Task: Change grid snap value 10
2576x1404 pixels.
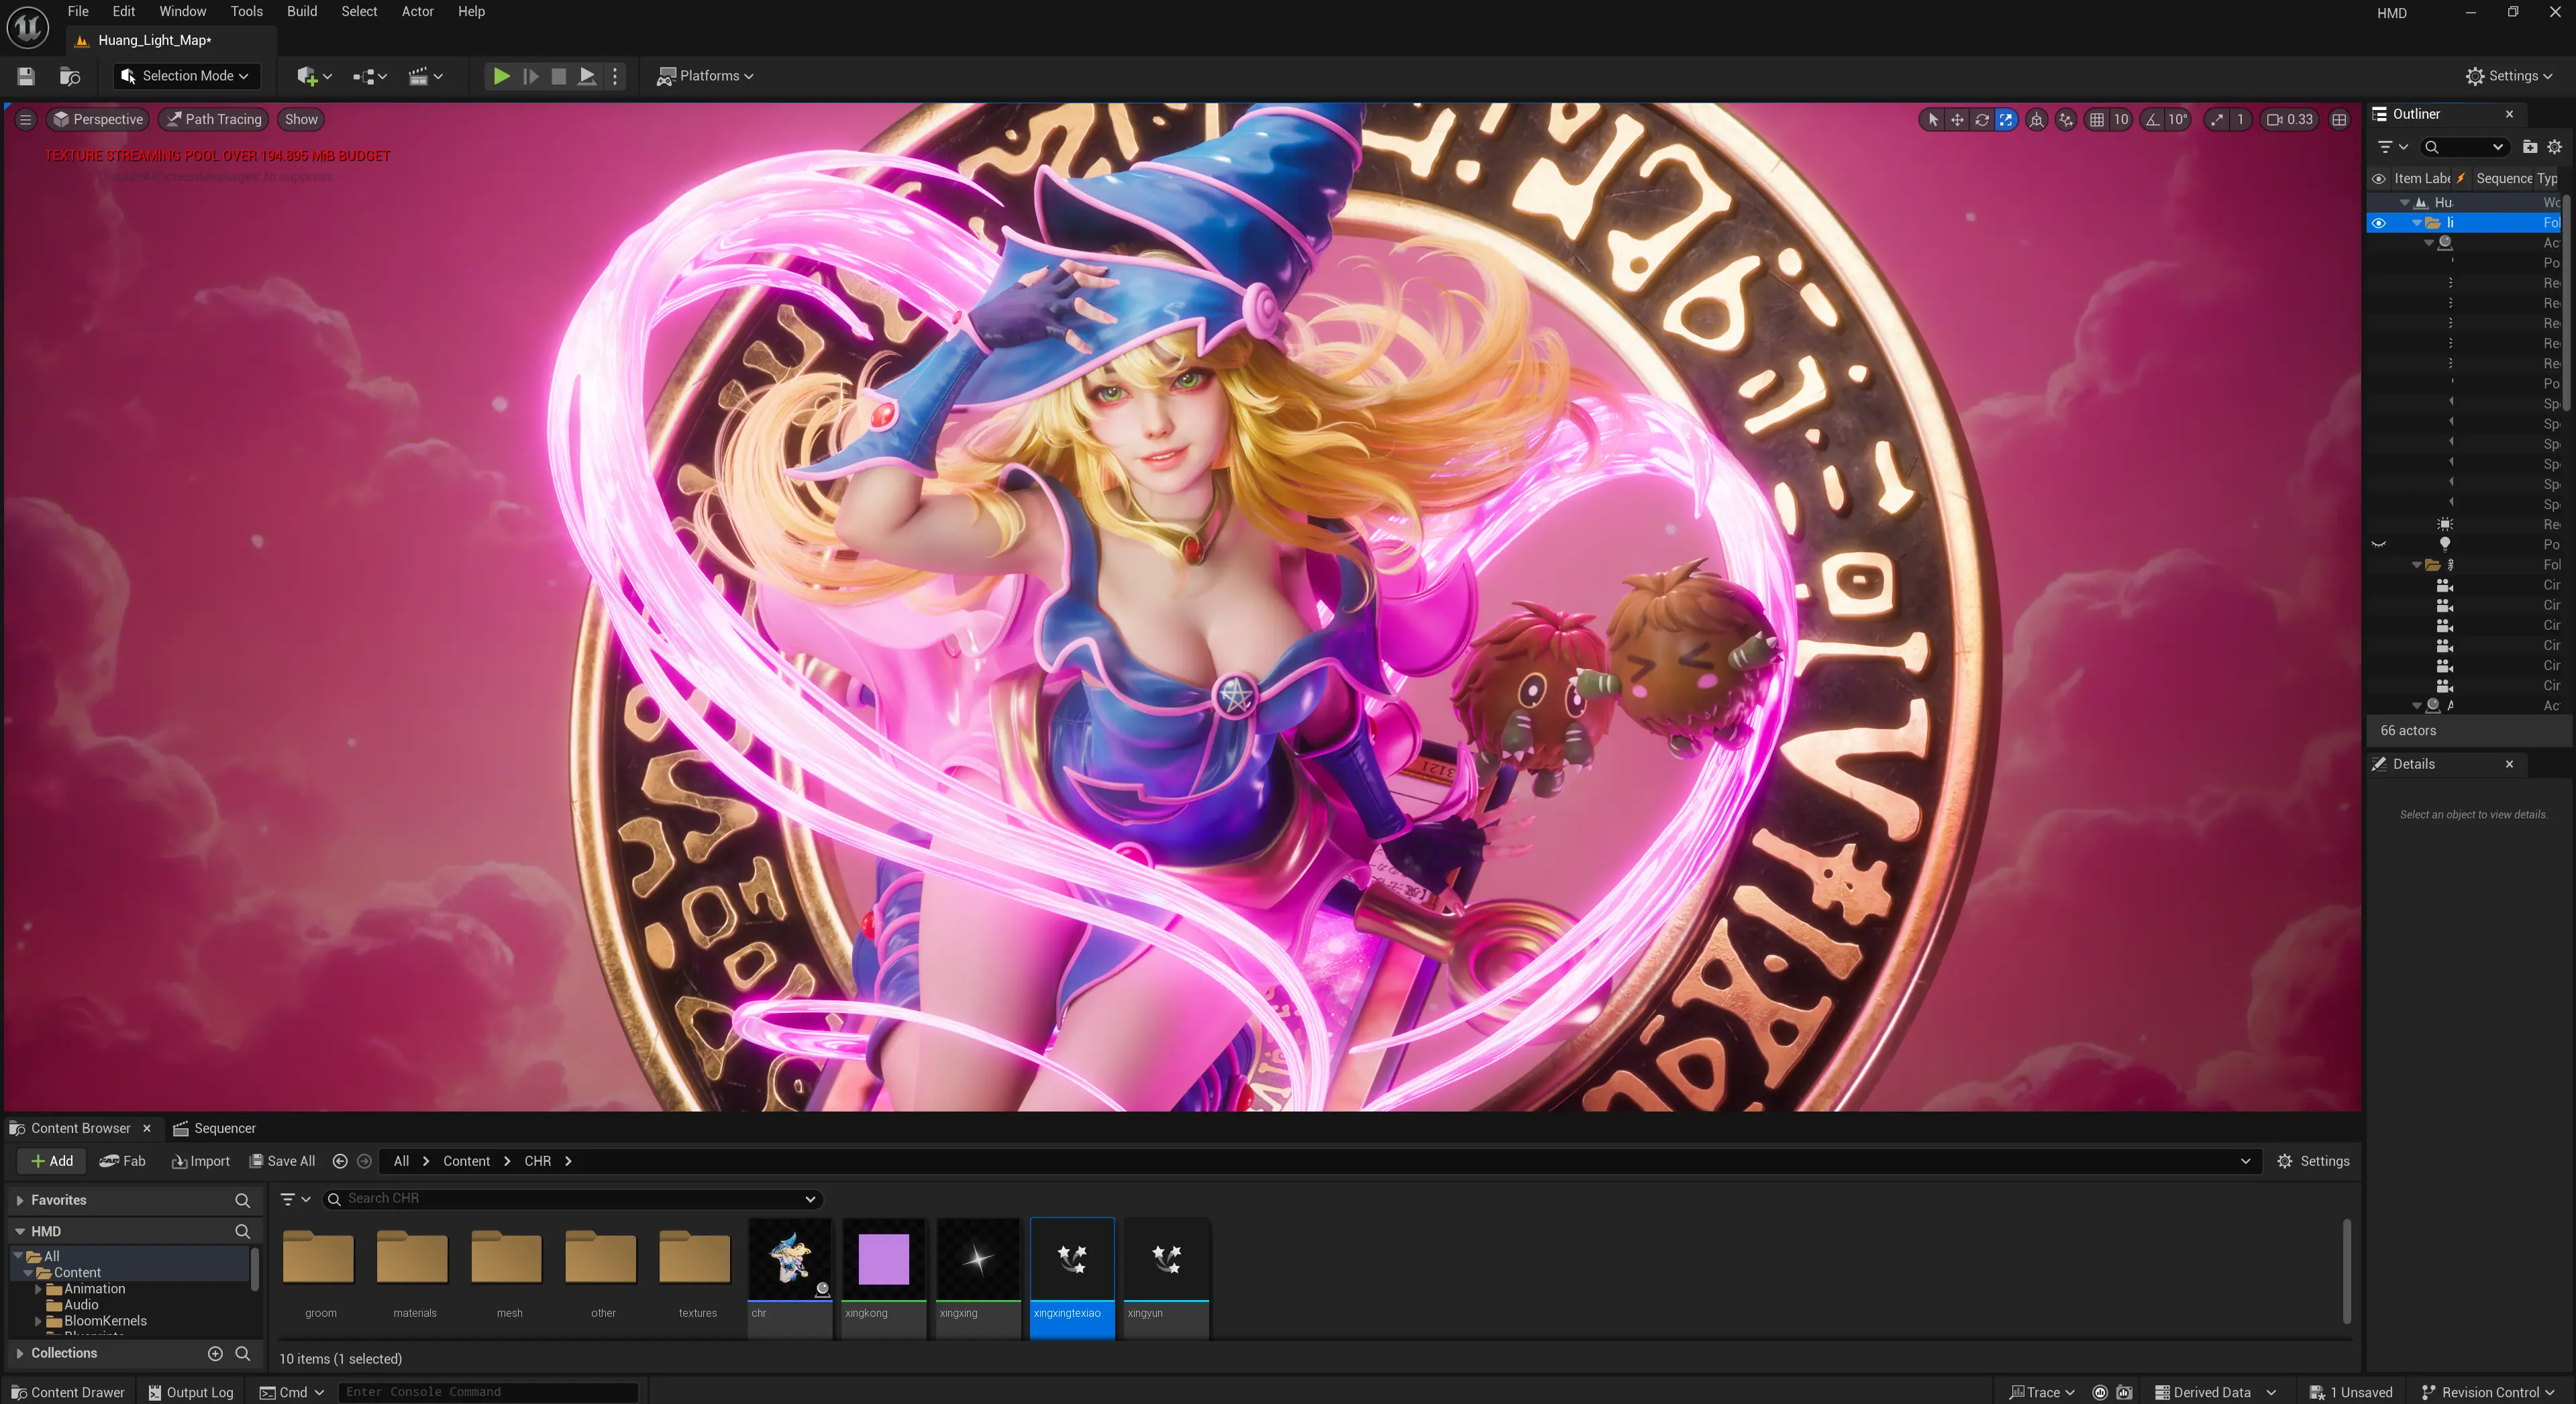Action: coord(2120,119)
